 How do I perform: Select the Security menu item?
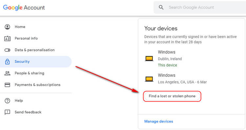click(36, 62)
